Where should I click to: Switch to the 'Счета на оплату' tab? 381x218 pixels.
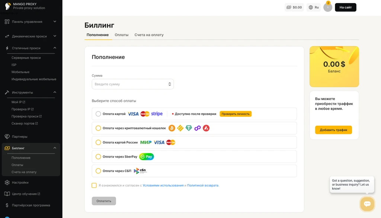[149, 35]
